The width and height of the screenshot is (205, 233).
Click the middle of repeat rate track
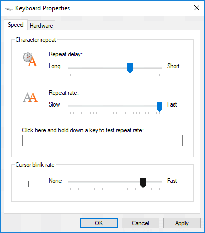click(115, 106)
